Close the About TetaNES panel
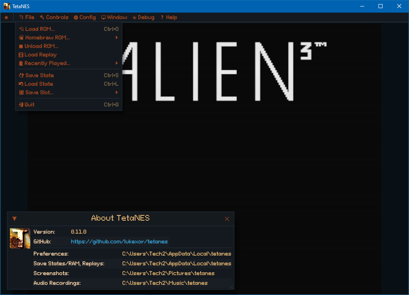Image resolution: width=409 pixels, height=295 pixels. pos(227,219)
